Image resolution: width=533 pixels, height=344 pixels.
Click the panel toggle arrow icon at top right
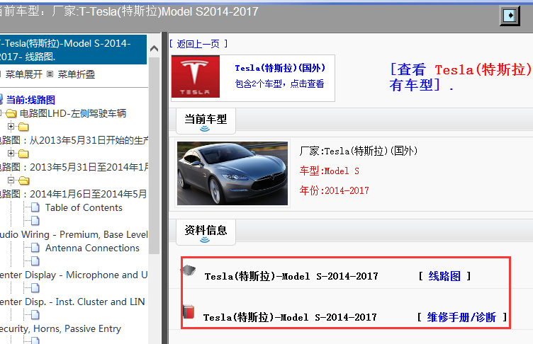click(510, 16)
